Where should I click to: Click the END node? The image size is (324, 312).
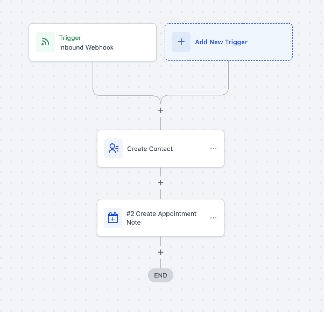[x=160, y=275]
